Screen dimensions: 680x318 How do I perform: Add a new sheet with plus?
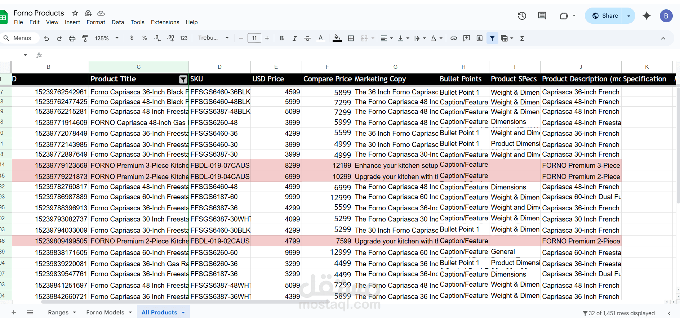point(14,312)
